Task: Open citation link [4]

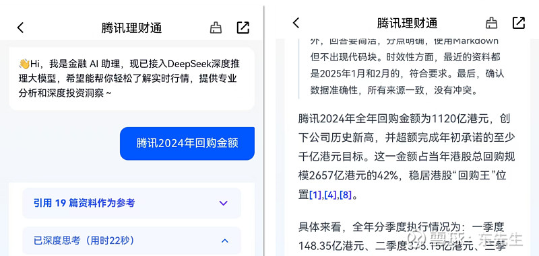Action: click(x=330, y=196)
